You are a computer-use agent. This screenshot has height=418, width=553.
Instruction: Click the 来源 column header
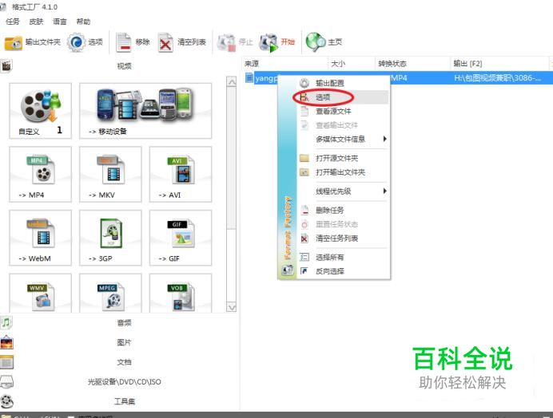coord(285,64)
